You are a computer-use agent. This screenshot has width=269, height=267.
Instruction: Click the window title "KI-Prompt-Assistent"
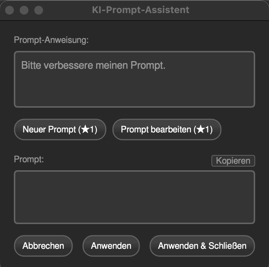[x=141, y=10]
